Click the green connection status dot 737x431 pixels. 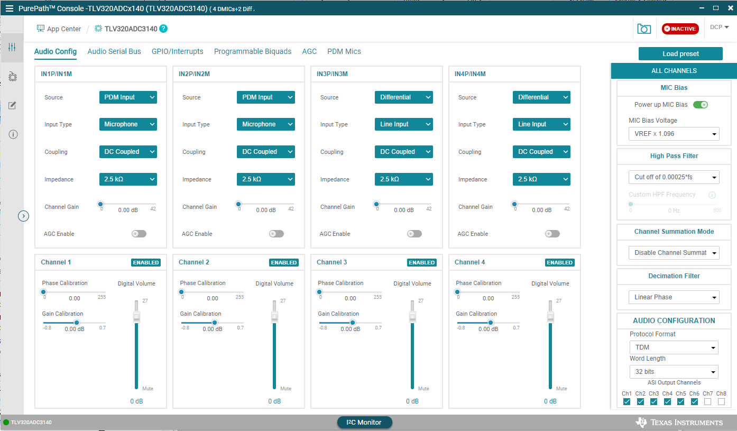[x=6, y=423]
